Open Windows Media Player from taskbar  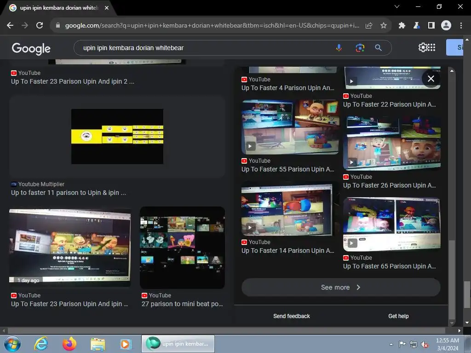point(126,344)
